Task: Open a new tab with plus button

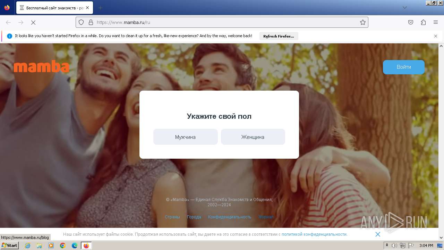Action: (100, 8)
